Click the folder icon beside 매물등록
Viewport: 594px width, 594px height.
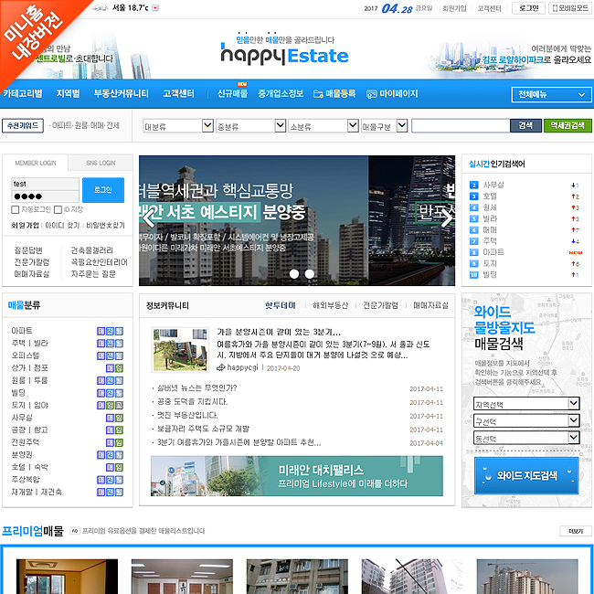click(x=318, y=94)
